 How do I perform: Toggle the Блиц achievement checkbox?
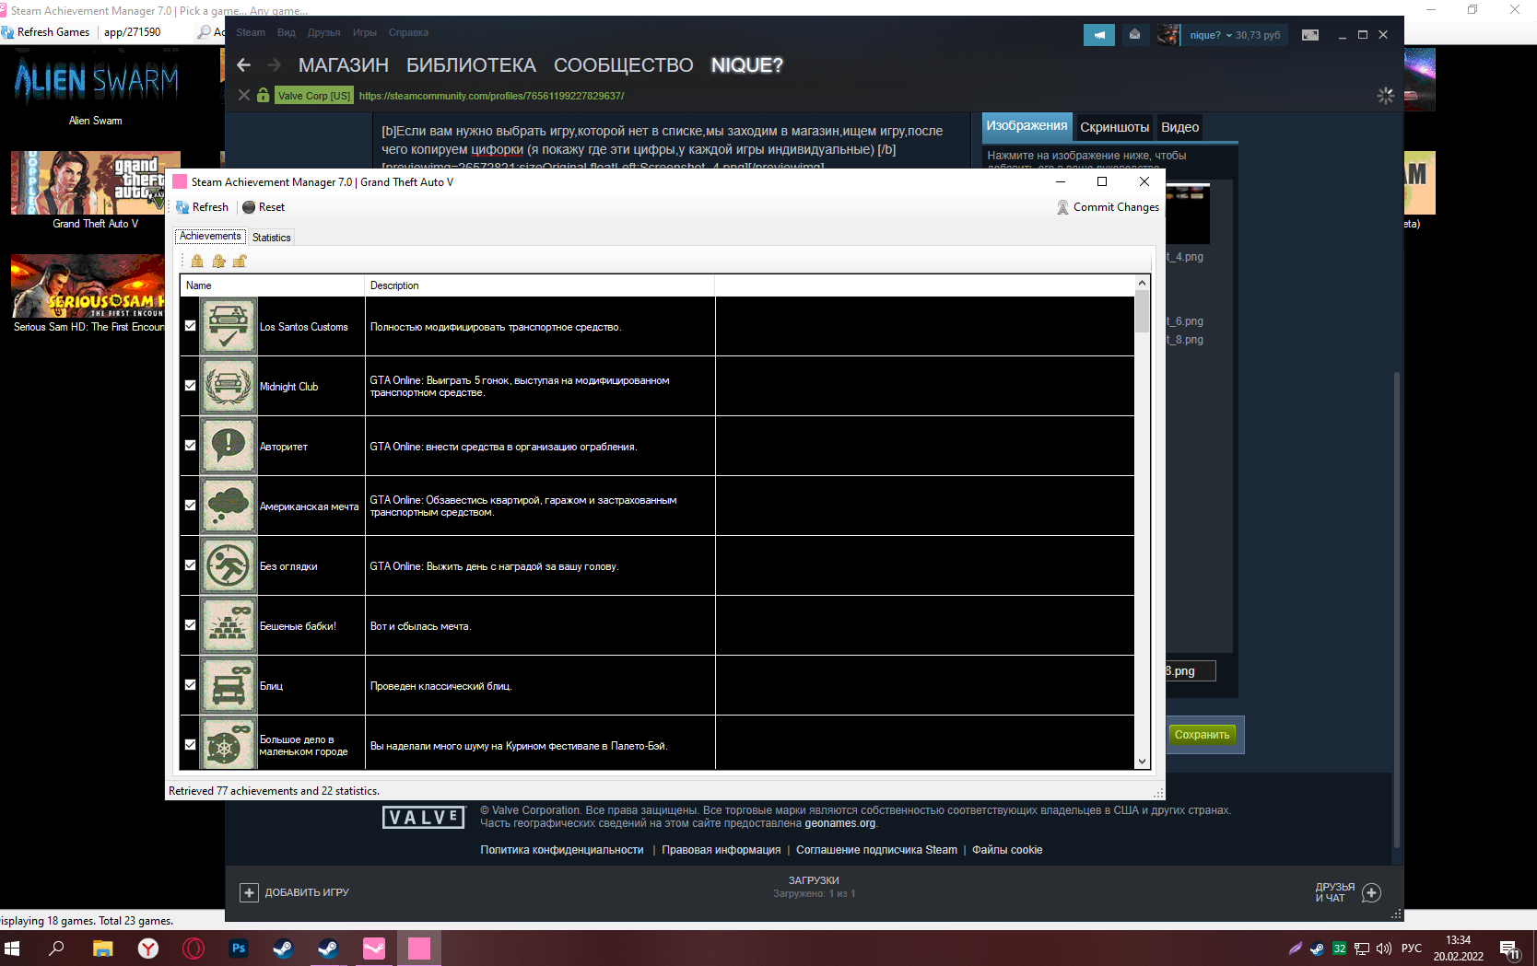[190, 685]
